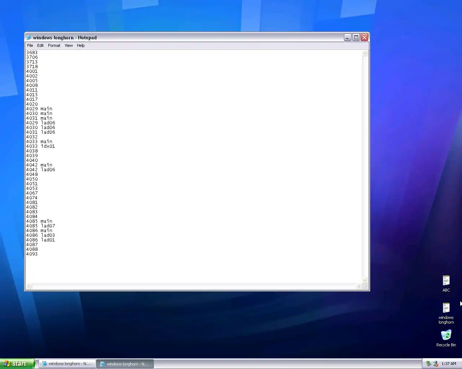Click the vertical scrollbar down arrow
The width and height of the screenshot is (462, 369).
pyautogui.click(x=365, y=280)
